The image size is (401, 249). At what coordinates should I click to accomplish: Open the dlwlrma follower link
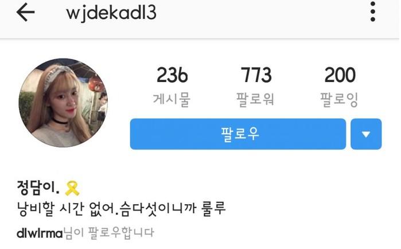click(40, 233)
